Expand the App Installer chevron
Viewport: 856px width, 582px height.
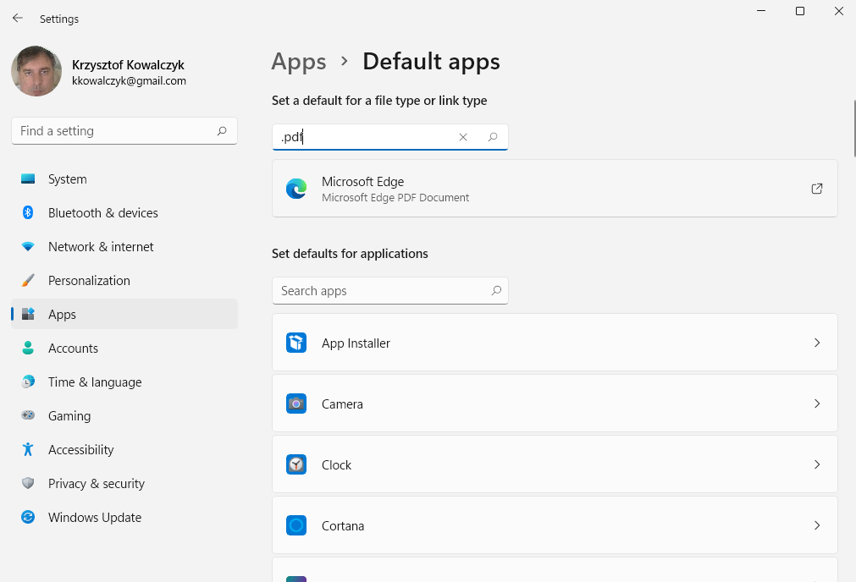coord(817,343)
